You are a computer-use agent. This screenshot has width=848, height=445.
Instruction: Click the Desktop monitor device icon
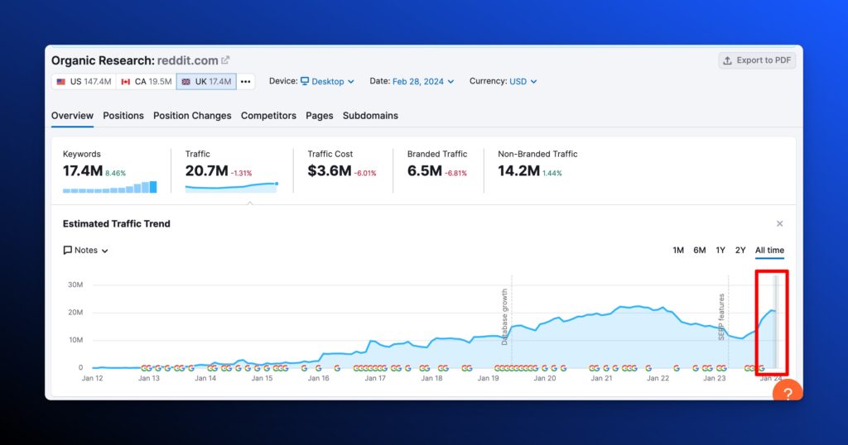tap(305, 81)
